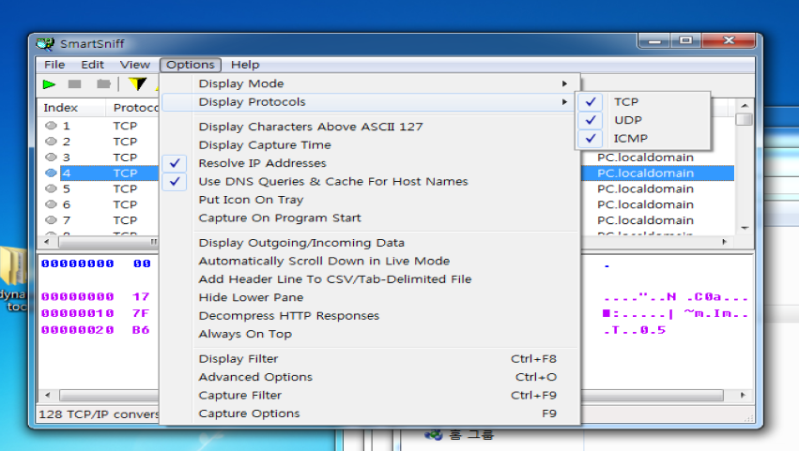799x451 pixels.
Task: Click the packet icon in row 5
Action: click(51, 188)
